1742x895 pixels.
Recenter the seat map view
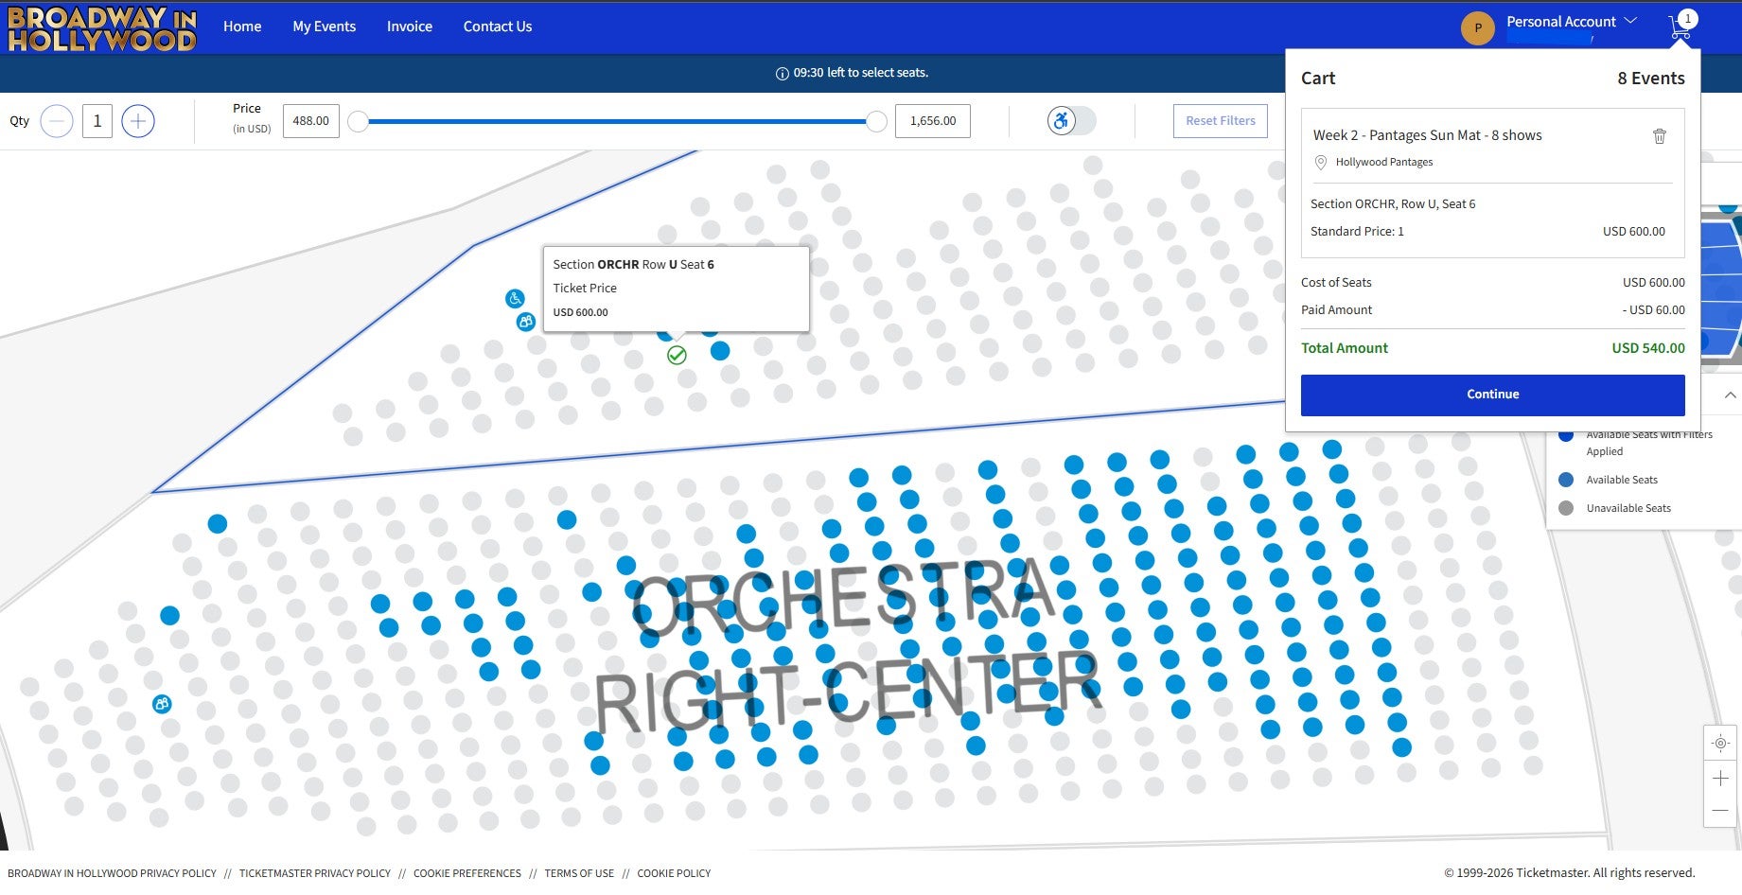[x=1720, y=744]
